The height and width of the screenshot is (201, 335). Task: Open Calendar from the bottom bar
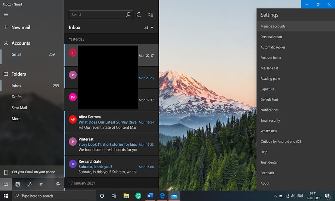pos(17,184)
